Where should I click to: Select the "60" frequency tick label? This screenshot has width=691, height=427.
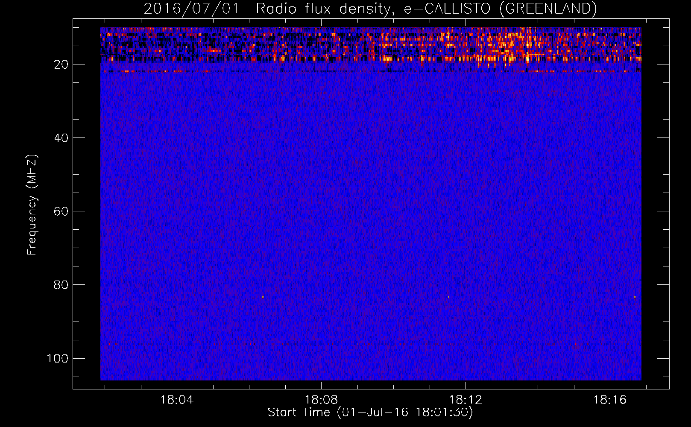pyautogui.click(x=61, y=211)
